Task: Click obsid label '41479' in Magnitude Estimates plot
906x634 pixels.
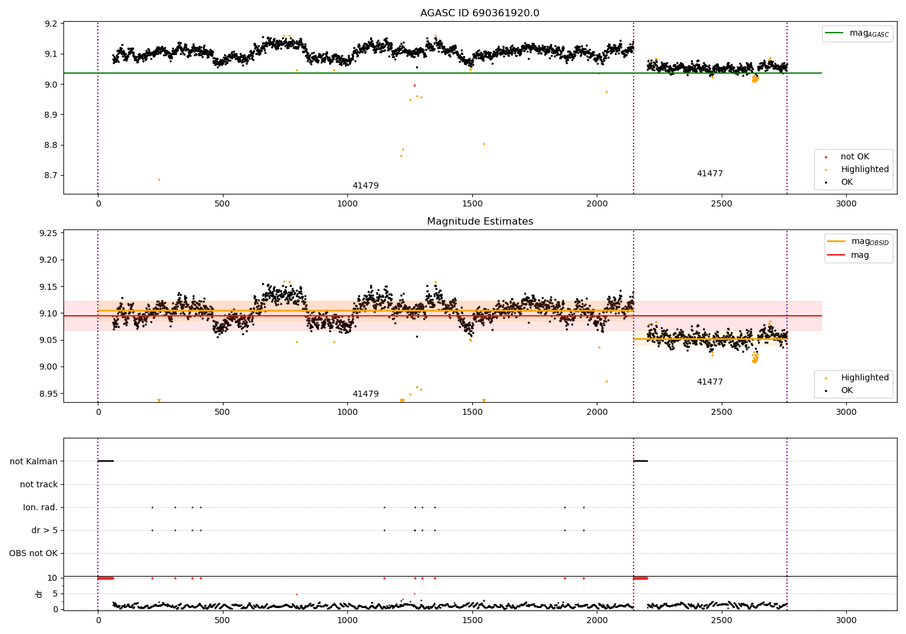Action: (365, 394)
